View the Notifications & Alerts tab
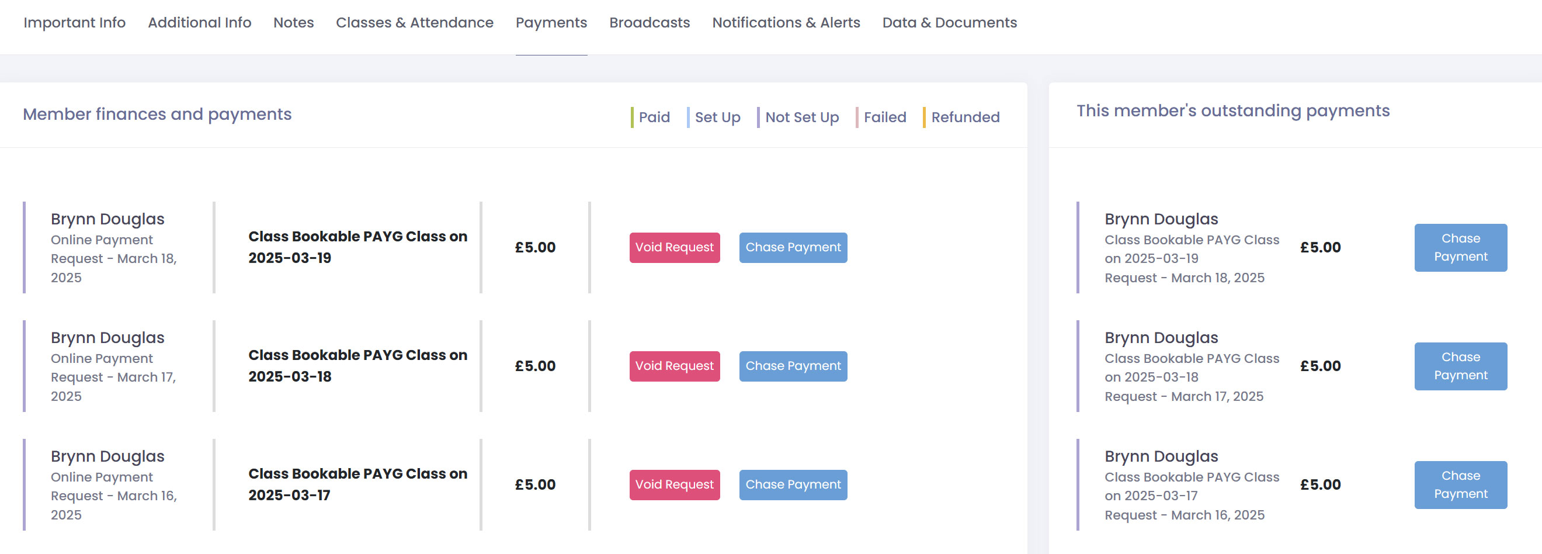The width and height of the screenshot is (1542, 554). click(x=786, y=23)
